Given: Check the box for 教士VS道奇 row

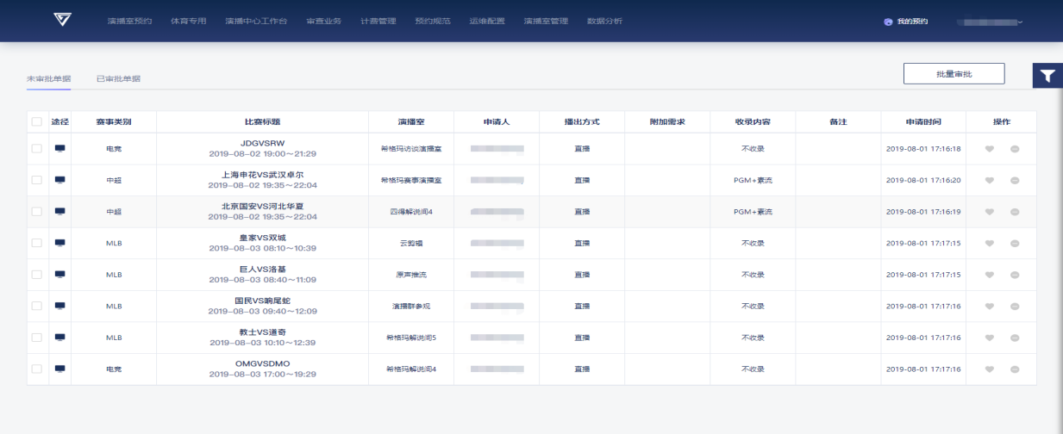Looking at the screenshot, I should [x=36, y=337].
